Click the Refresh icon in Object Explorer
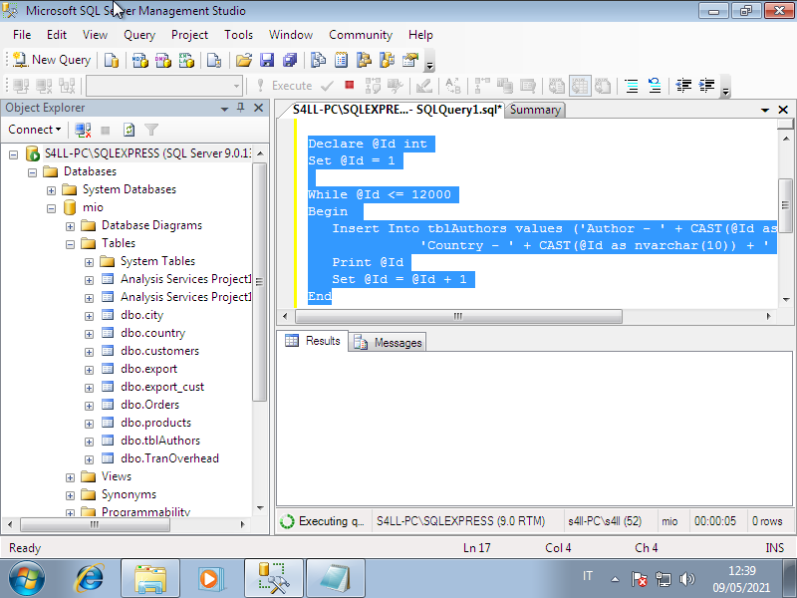Viewport: 797px width, 598px height. (x=129, y=130)
